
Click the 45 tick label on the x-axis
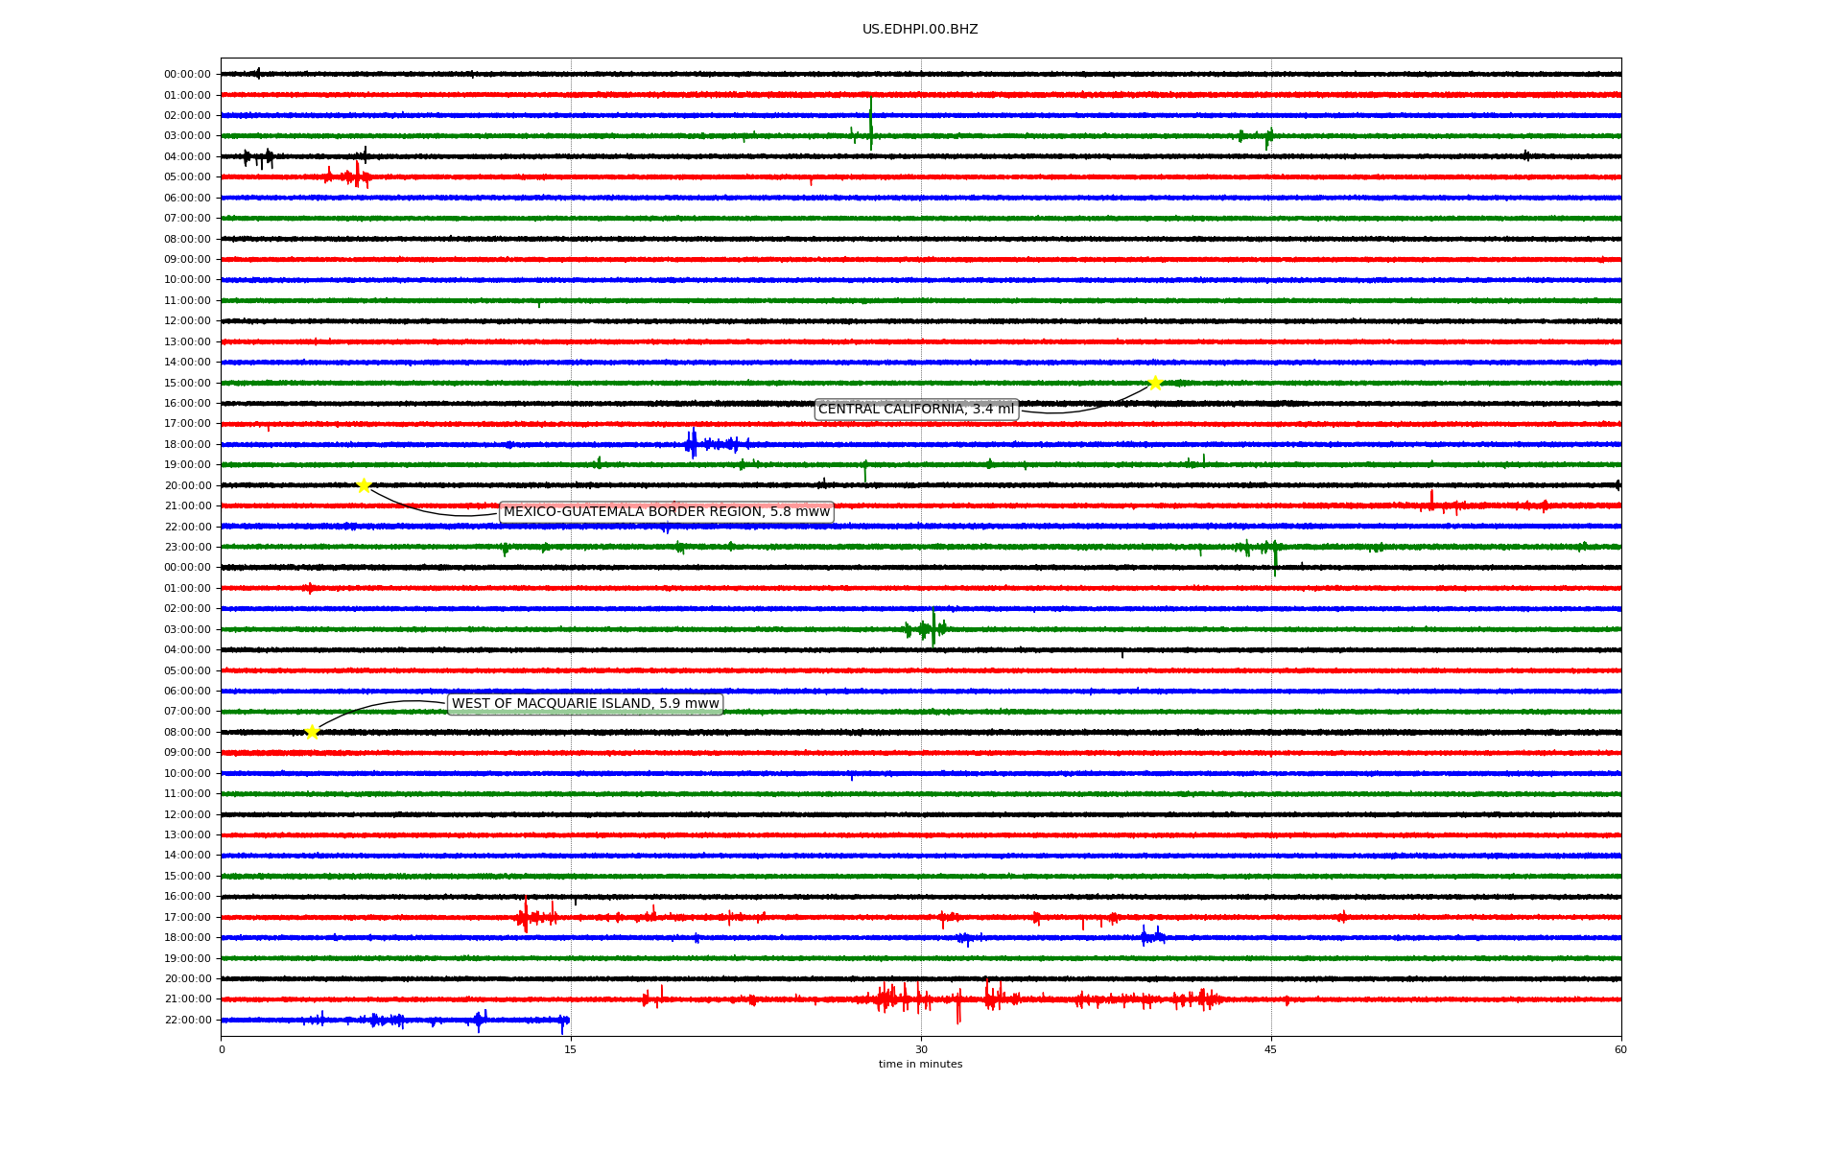1270,1049
